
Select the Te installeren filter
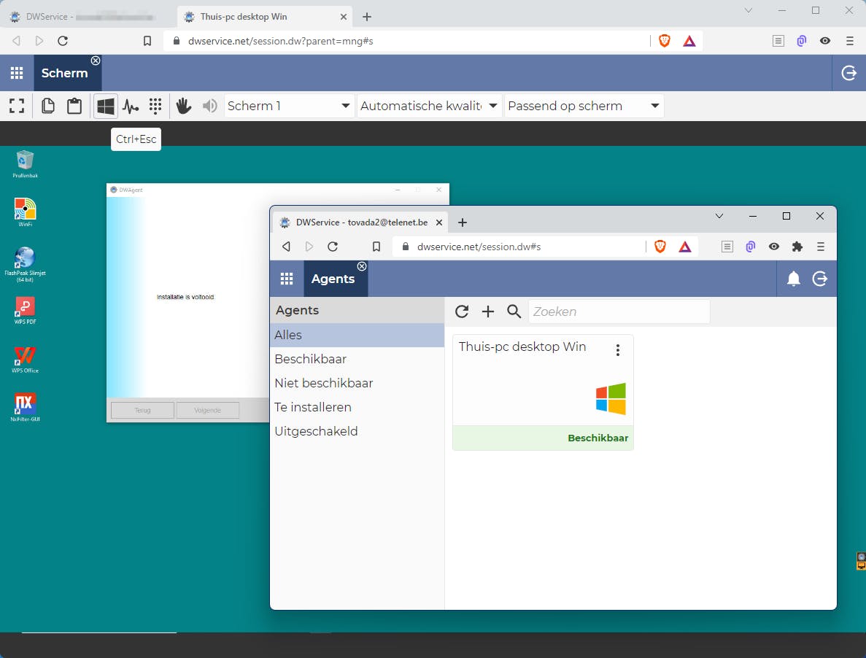click(357, 407)
